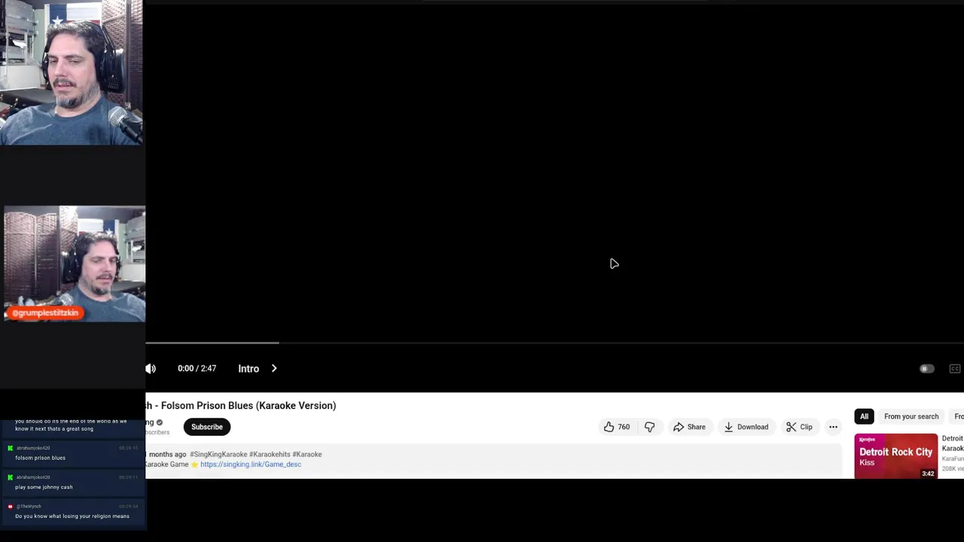
Task: Download the karaoke video
Action: click(x=746, y=427)
